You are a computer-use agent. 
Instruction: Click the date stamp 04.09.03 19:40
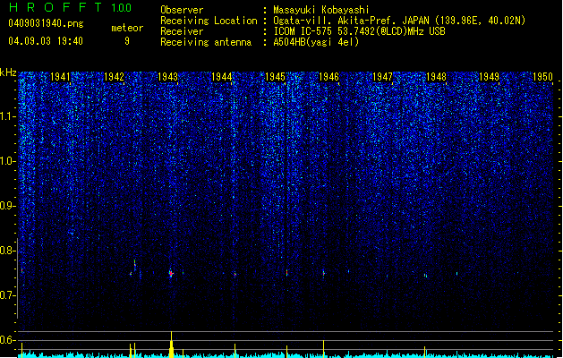point(46,41)
